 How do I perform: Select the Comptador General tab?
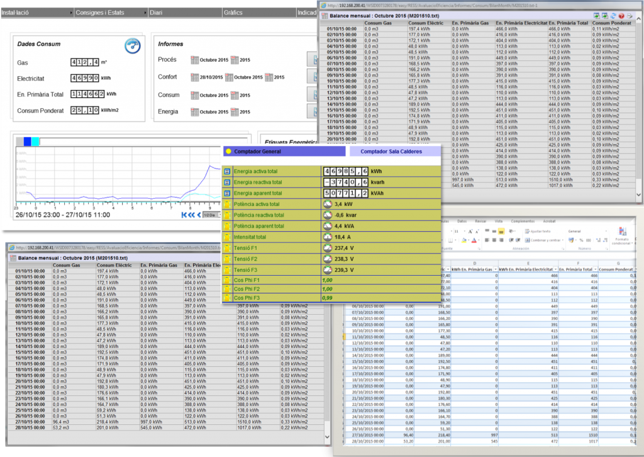pyautogui.click(x=285, y=151)
